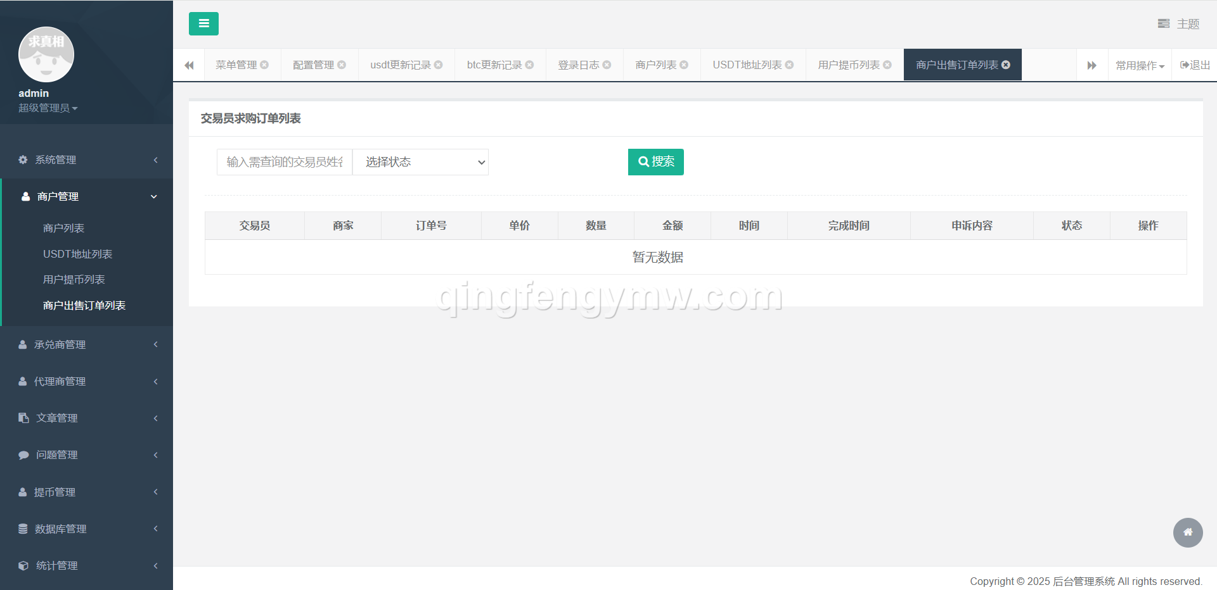Focus the 交易员姓名 search input
The image size is (1217, 590).
point(285,162)
